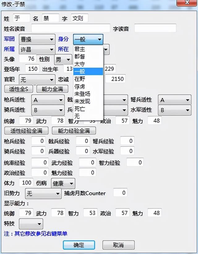The width and height of the screenshot is (198, 254).
Task: Open the 所属 dropdown showing 许昌
Action: coord(37,49)
